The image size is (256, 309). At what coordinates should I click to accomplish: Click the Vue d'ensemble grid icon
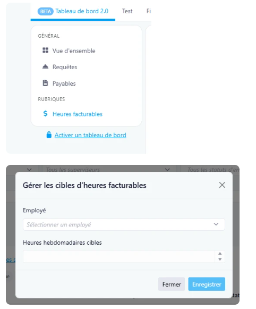coord(45,50)
